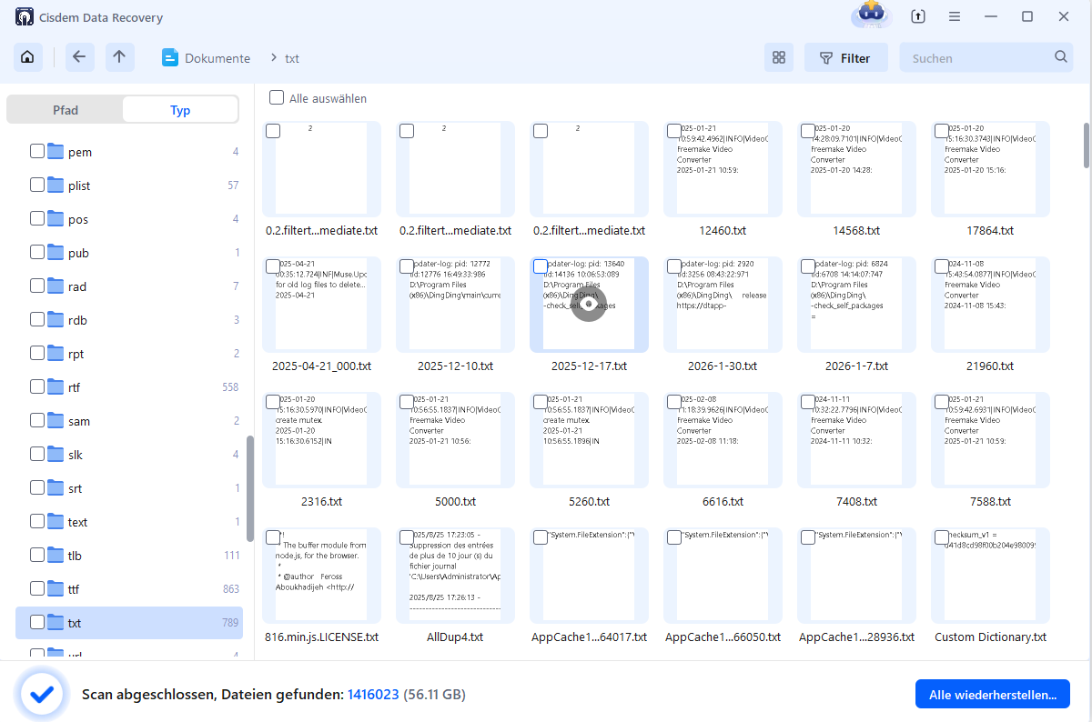This screenshot has height=722, width=1092.
Task: Click file name 2316.txt
Action: (x=321, y=501)
